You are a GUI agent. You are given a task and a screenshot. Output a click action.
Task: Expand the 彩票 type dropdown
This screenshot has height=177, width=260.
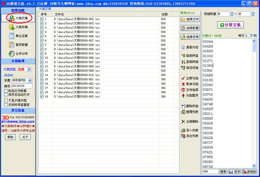click(x=30, y=81)
